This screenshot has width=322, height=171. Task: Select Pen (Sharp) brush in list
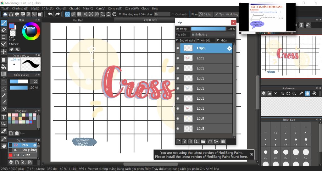click(x=23, y=150)
